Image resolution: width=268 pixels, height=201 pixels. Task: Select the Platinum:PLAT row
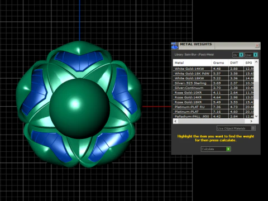[x=213, y=112]
